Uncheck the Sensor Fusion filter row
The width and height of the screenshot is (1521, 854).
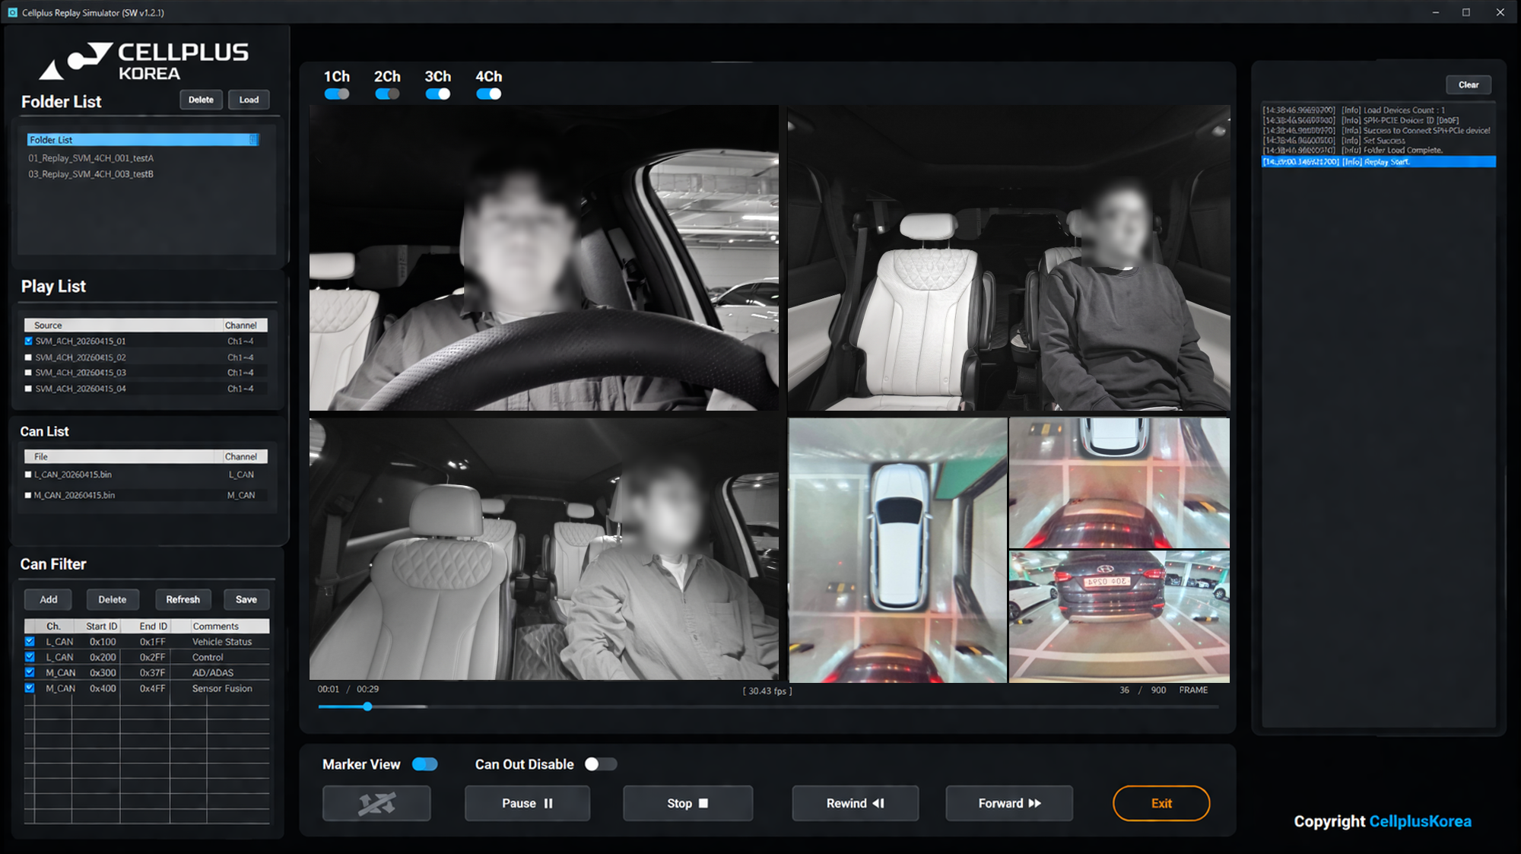pos(30,688)
